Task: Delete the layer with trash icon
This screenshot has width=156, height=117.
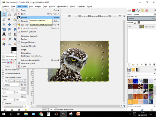Action: pyautogui.click(x=154, y=65)
